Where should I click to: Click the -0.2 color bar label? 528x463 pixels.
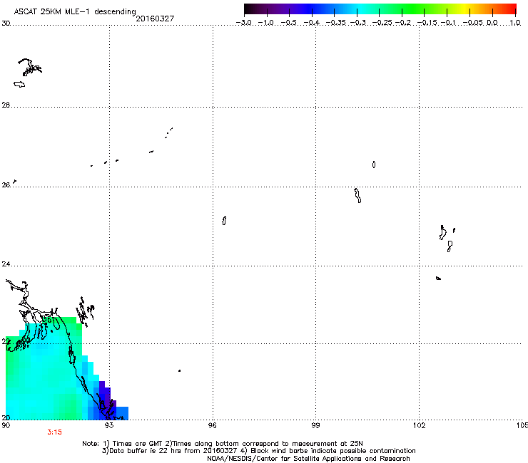(403, 23)
